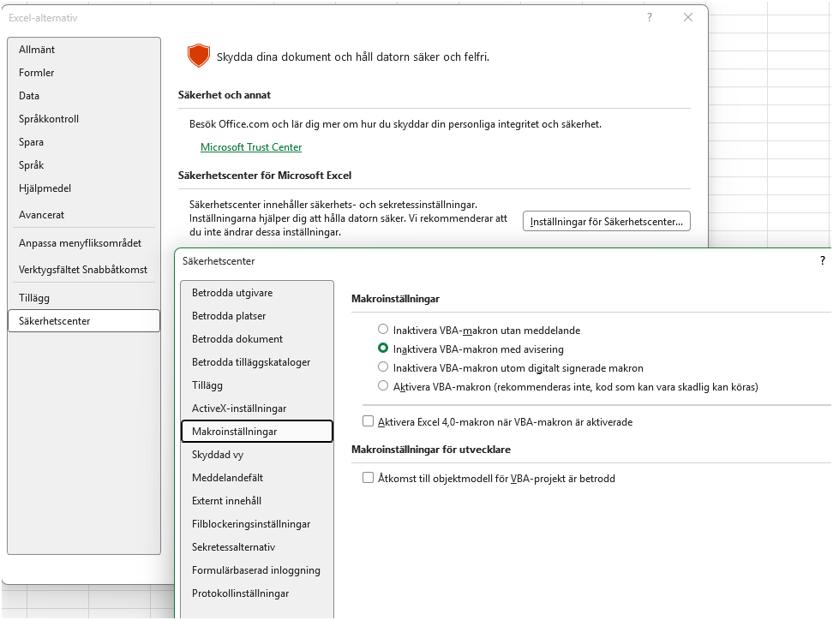Select Filblockeringsinställningar section
This screenshot has width=833, height=620.
(x=257, y=524)
